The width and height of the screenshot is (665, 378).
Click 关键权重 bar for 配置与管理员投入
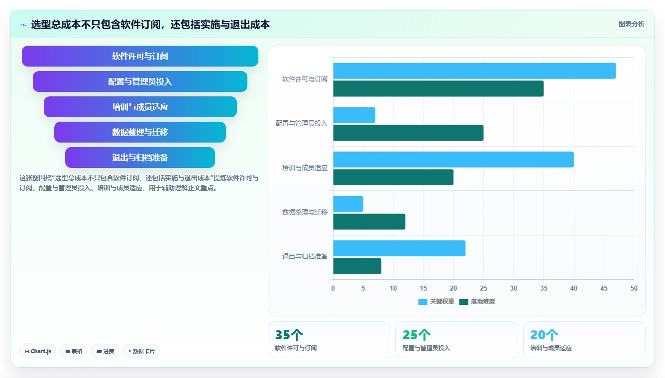(x=354, y=115)
